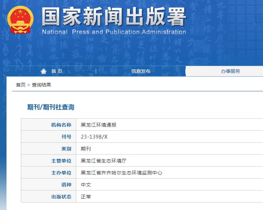Click the 出版状态 row label
The width and height of the screenshot is (263, 210).
61,197
